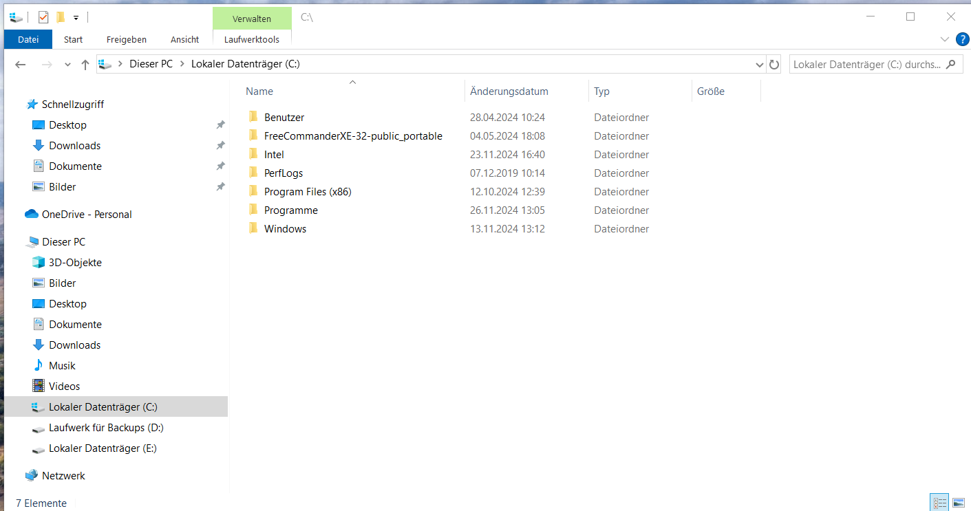Switch to the Start ribbon tab
This screenshot has height=511, width=971.
coord(74,39)
